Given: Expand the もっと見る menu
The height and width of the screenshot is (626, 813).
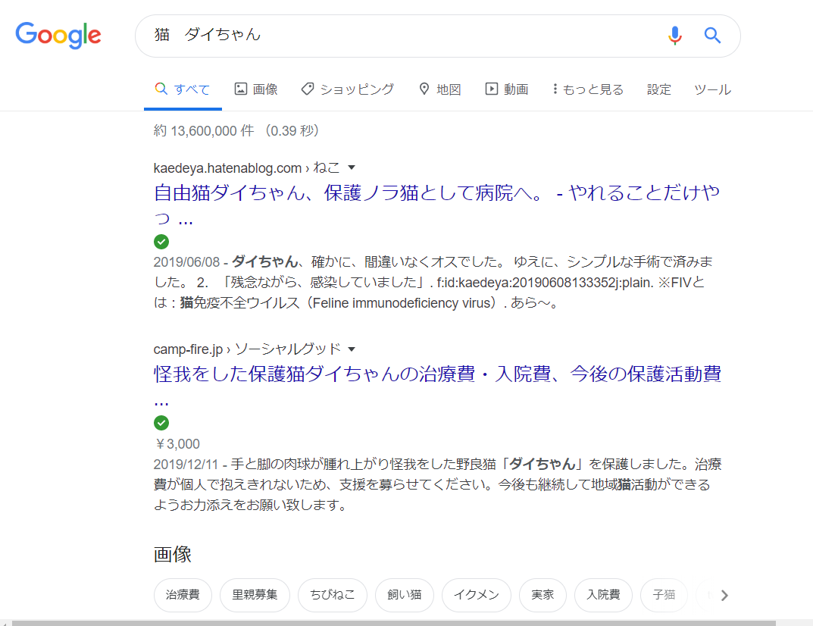Looking at the screenshot, I should pos(588,89).
